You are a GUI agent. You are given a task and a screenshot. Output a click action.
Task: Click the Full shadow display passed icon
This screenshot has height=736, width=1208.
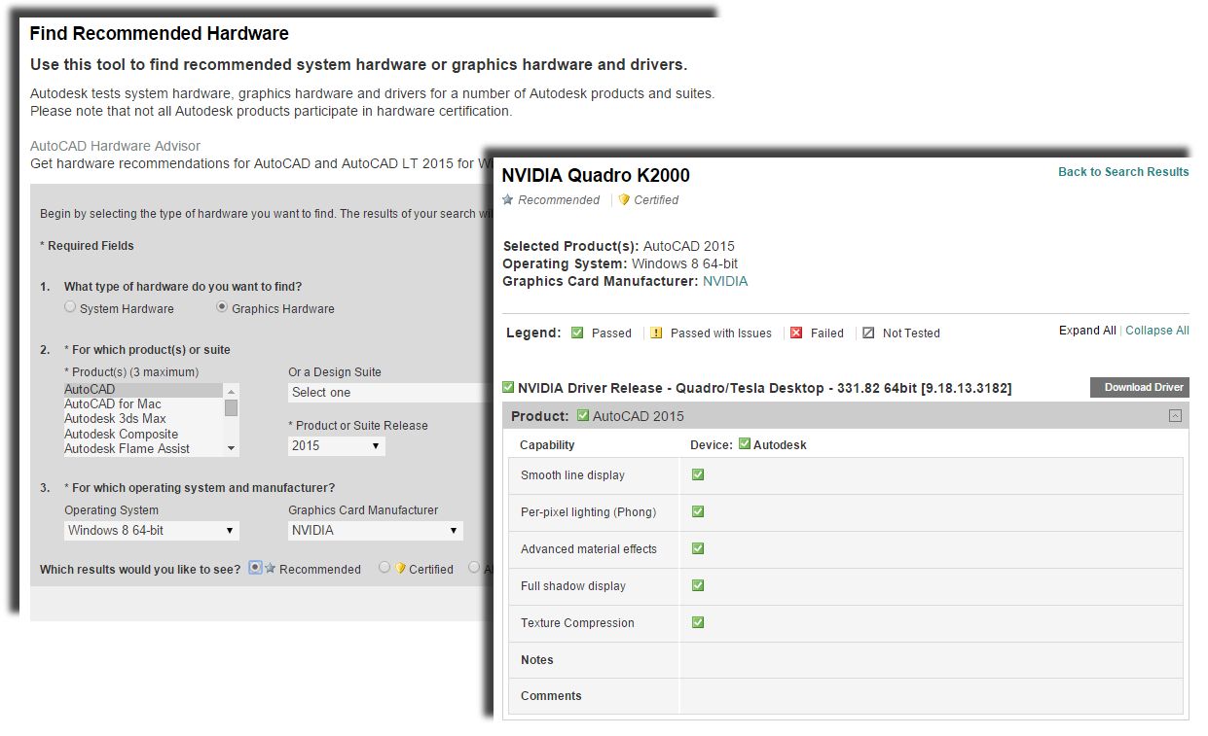[698, 585]
